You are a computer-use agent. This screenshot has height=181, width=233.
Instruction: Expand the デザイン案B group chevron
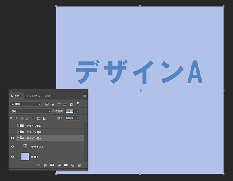coord(18,132)
